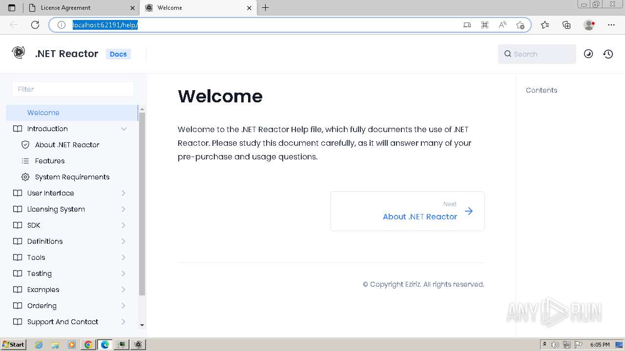Open Chrome from the taskbar
This screenshot has width=625, height=351.
[x=88, y=345]
